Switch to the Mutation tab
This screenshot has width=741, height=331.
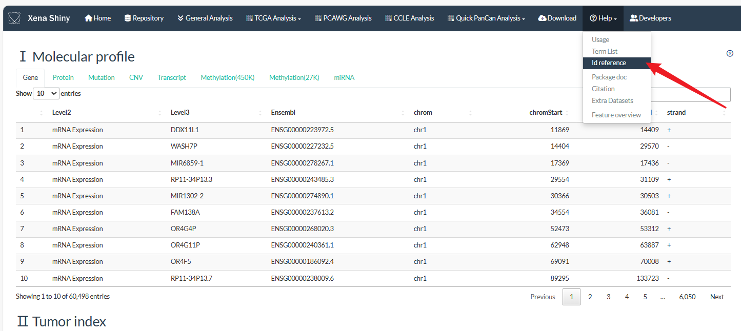click(102, 77)
